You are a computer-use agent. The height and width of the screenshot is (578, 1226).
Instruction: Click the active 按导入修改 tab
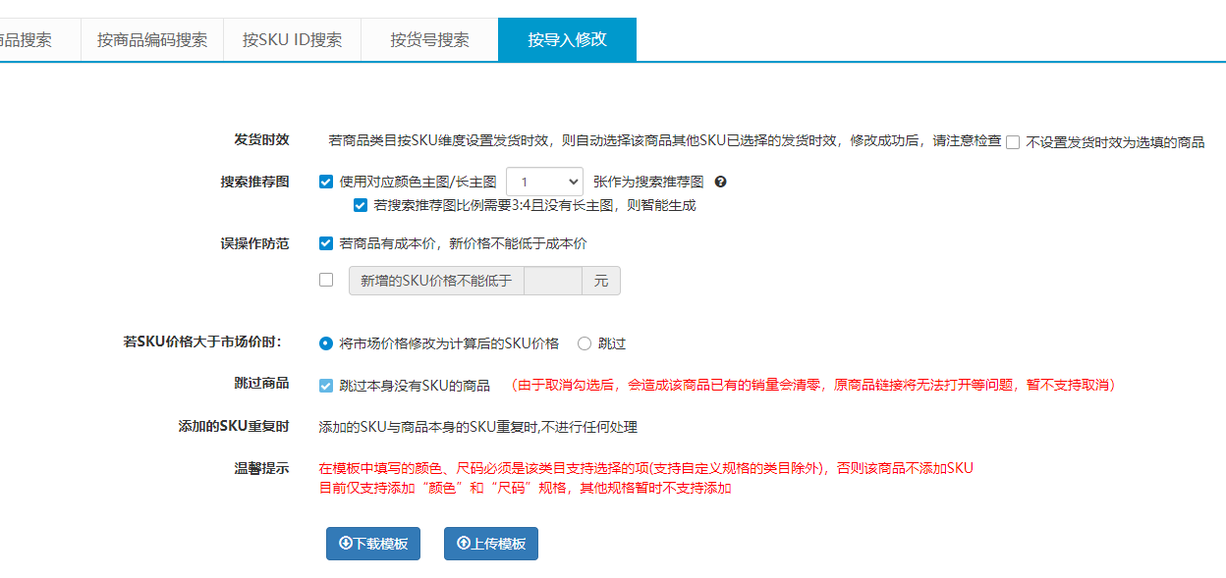click(567, 40)
